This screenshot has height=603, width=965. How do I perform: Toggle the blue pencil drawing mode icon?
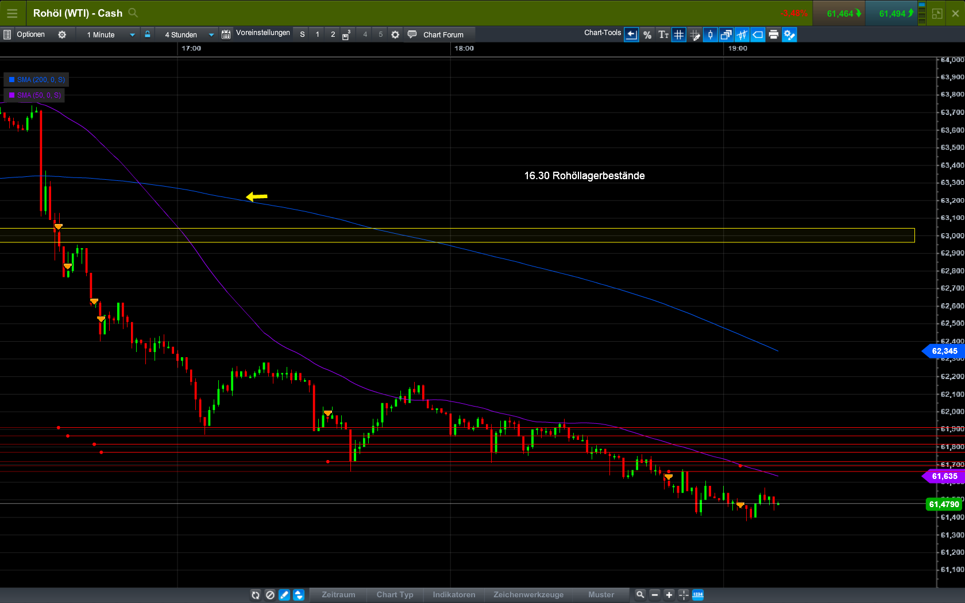pyautogui.click(x=284, y=595)
